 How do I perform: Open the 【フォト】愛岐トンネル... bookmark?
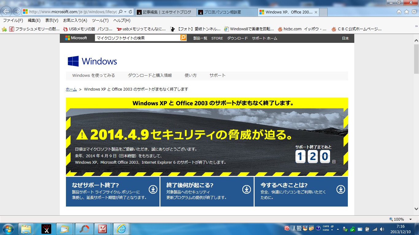pyautogui.click(x=195, y=29)
